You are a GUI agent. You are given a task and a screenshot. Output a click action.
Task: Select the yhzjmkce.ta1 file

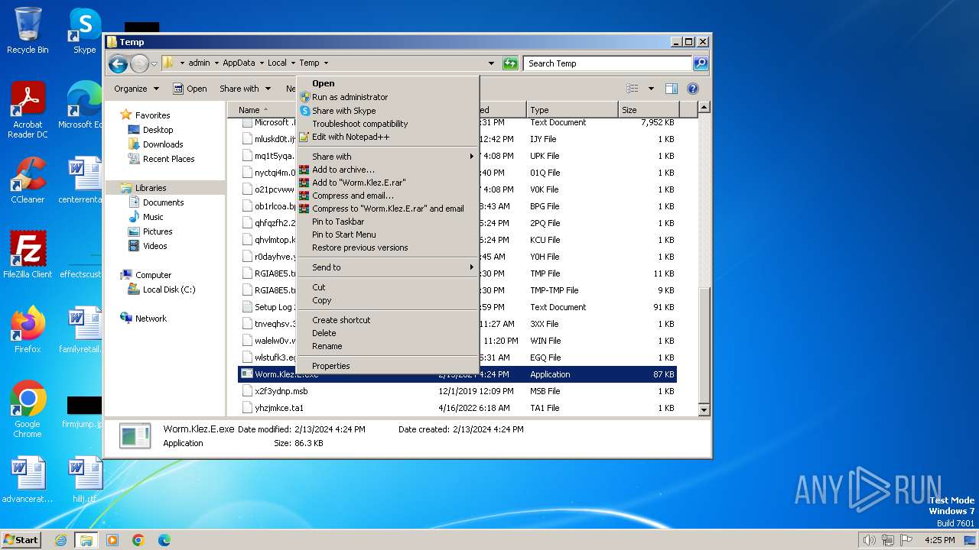pos(457,408)
